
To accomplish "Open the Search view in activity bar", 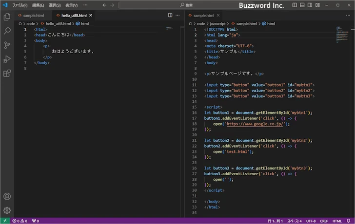I will click(x=7, y=31).
